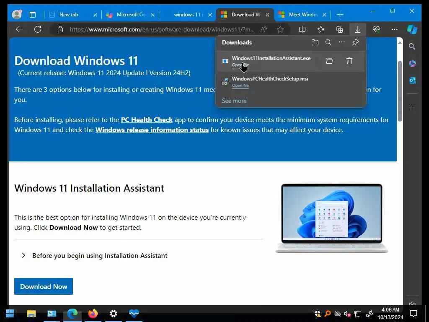Switch to the Microsoft Copilot tab
The image size is (429, 322).
pos(131,15)
